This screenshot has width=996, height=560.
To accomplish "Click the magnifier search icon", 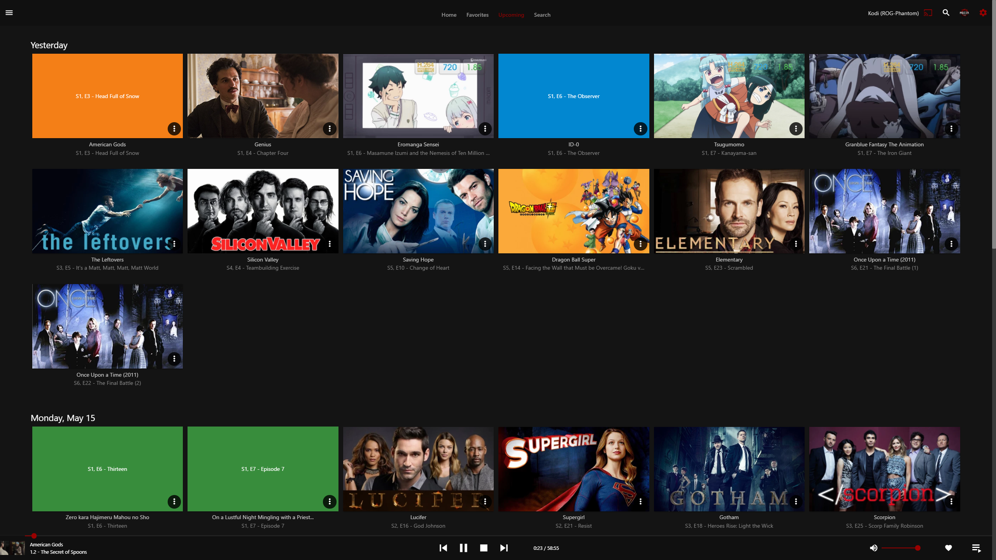I will click(946, 13).
